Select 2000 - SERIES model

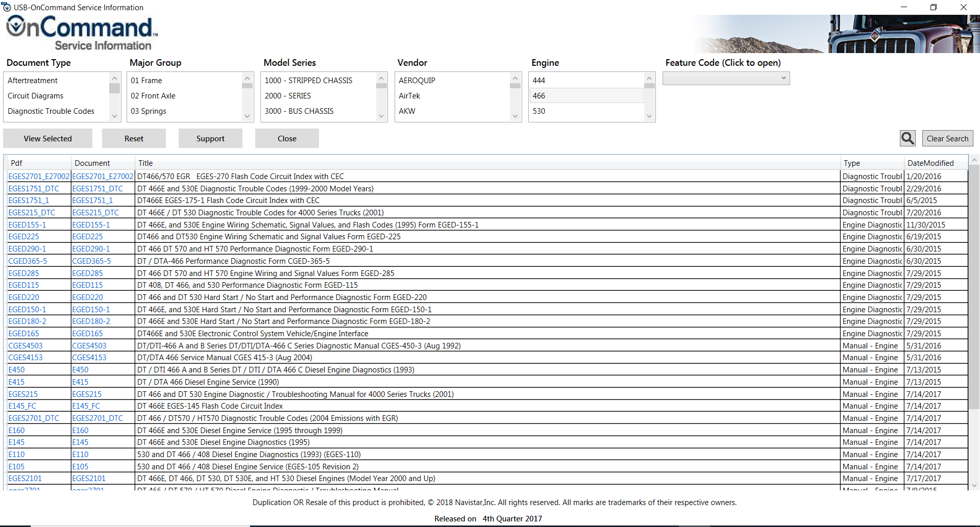[318, 95]
